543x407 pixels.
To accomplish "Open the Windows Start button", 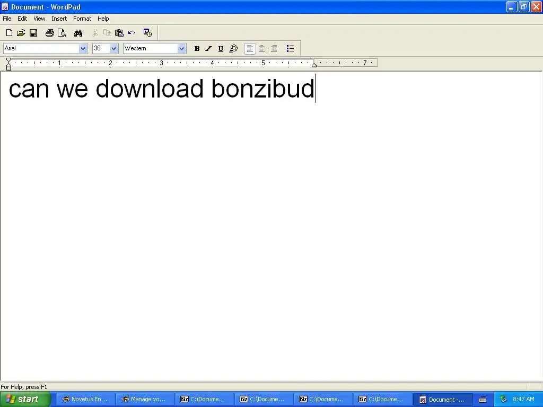I will pyautogui.click(x=25, y=400).
